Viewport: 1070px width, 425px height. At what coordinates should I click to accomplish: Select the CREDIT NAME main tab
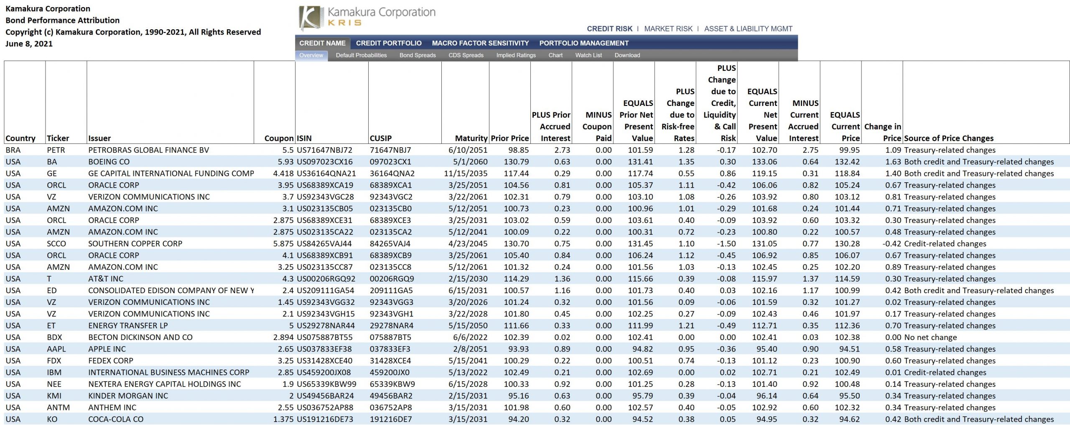[322, 43]
